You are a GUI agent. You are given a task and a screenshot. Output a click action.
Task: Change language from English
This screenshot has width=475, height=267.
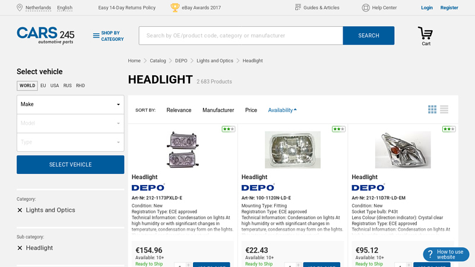pyautogui.click(x=65, y=8)
